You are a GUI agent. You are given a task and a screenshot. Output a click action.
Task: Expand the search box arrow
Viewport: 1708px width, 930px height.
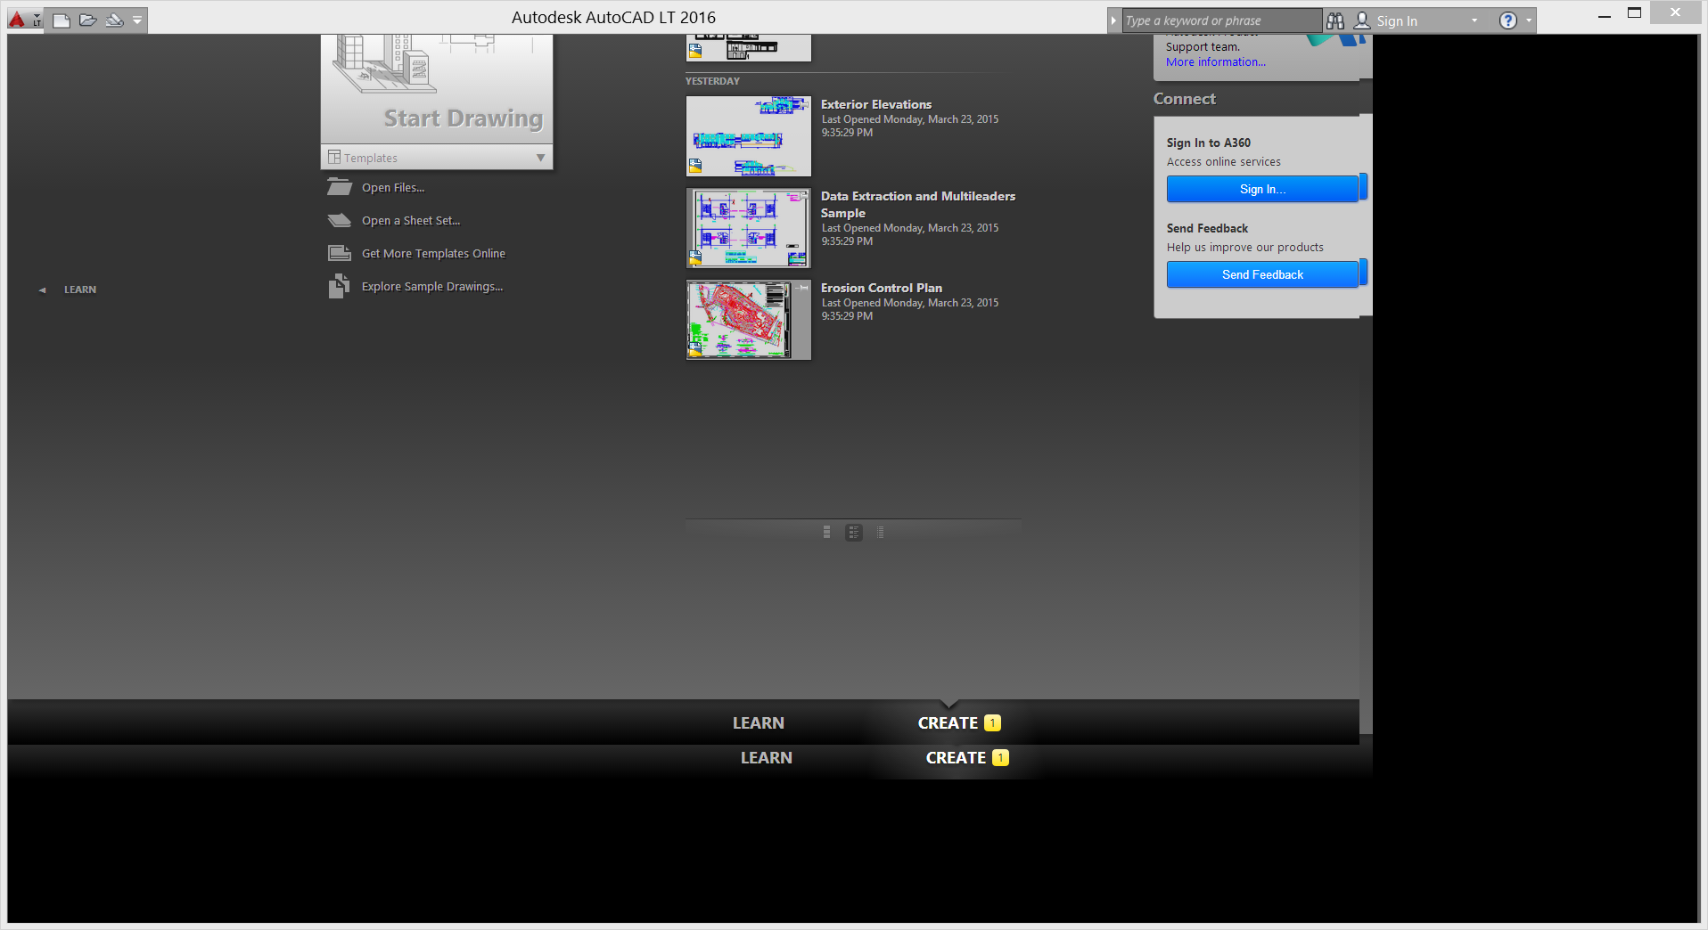[x=1113, y=20]
